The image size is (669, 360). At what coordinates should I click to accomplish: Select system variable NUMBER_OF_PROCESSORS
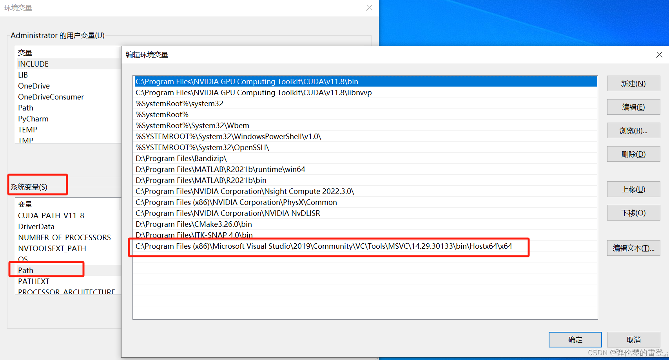pos(68,237)
